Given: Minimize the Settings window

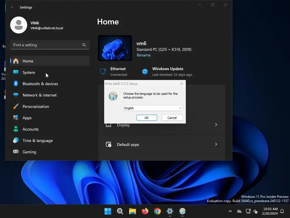Looking at the screenshot, I should point(200,5).
